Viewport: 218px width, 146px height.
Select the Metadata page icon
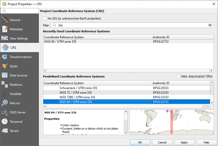click(x=5, y=29)
